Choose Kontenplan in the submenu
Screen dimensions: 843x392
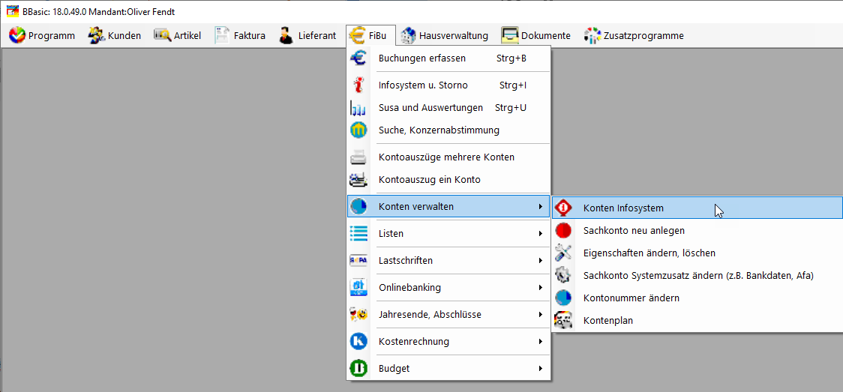pyautogui.click(x=608, y=321)
